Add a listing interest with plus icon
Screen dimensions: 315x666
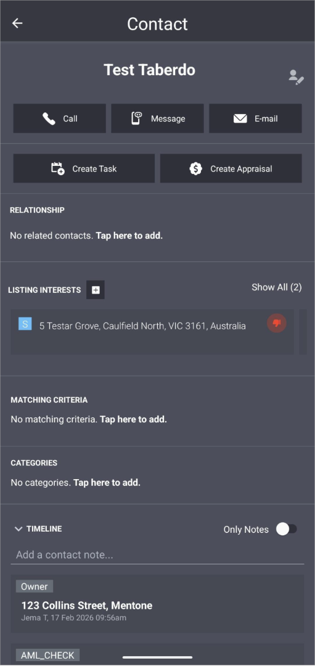[96, 290]
